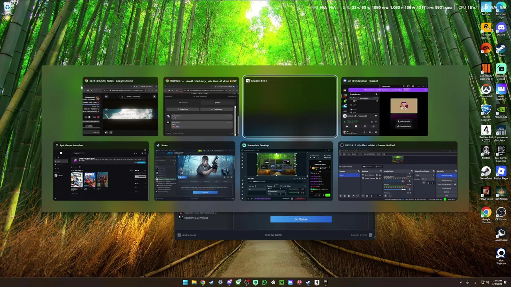Open the Resident Evil 4 taskbar icon

click(317, 282)
